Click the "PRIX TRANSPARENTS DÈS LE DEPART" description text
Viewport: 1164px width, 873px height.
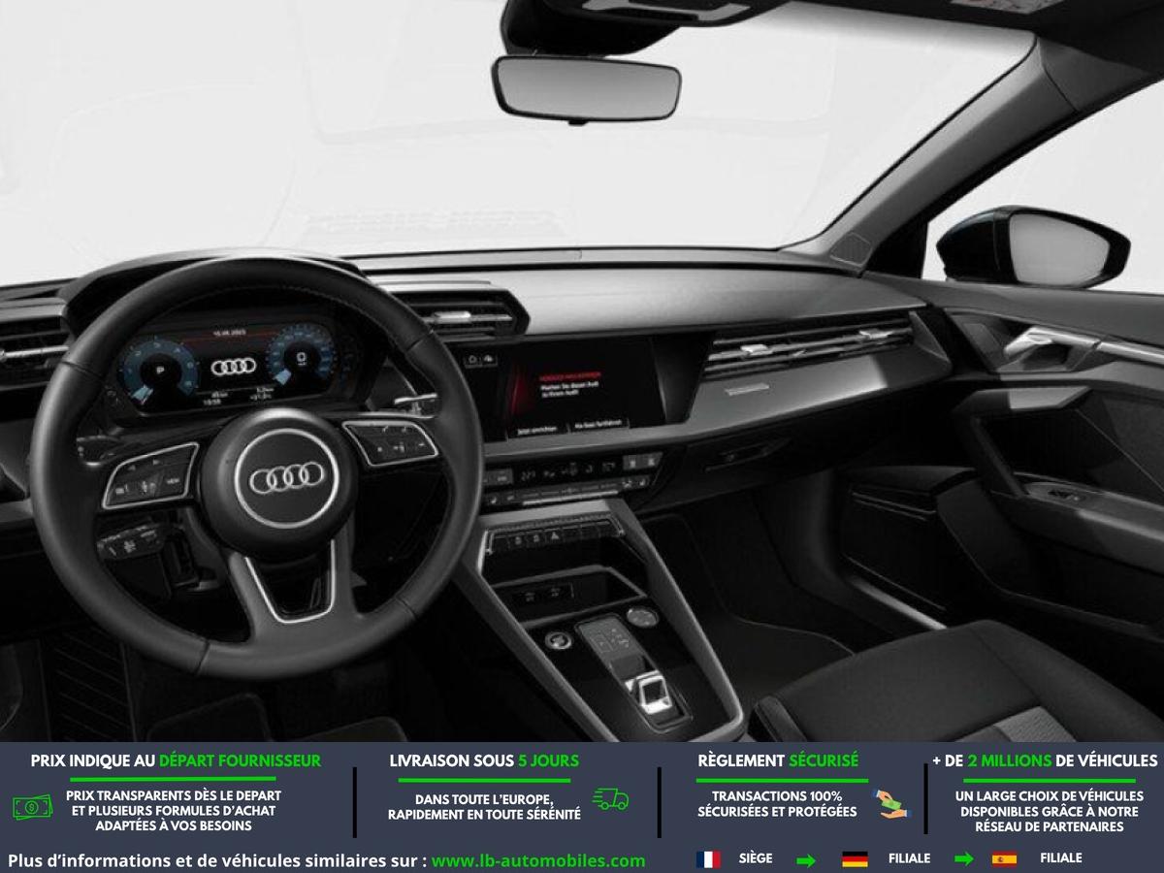click(175, 811)
